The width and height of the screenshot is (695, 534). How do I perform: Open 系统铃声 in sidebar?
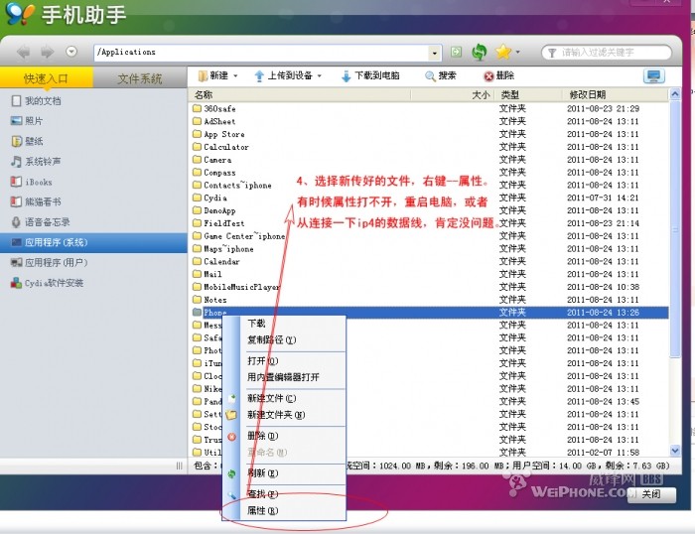[x=36, y=162]
